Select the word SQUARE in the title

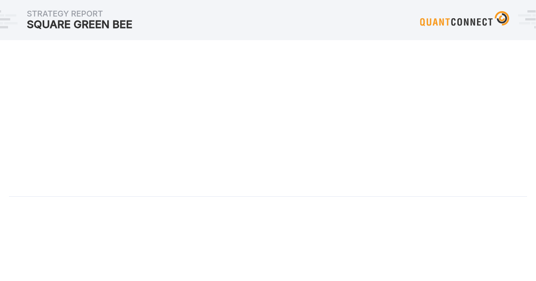49,25
